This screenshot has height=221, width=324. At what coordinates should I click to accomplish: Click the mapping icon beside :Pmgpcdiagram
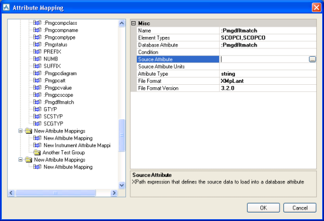(37, 73)
